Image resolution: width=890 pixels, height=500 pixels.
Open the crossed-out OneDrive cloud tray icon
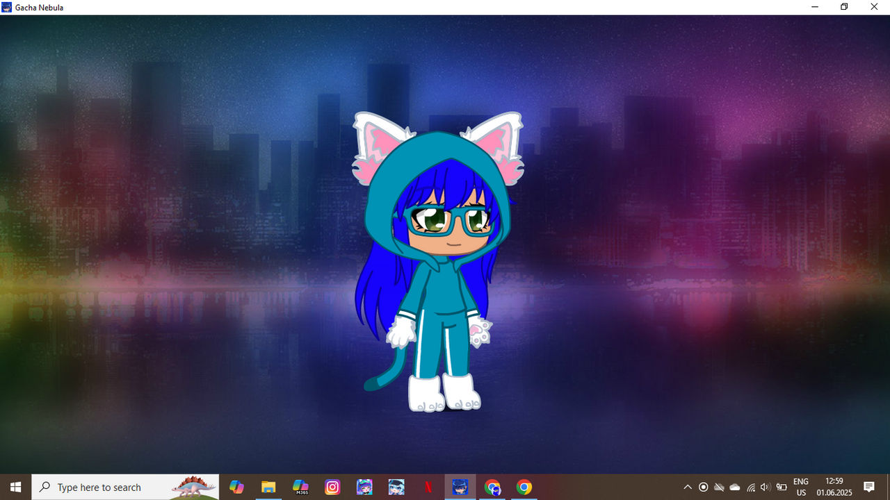point(719,487)
